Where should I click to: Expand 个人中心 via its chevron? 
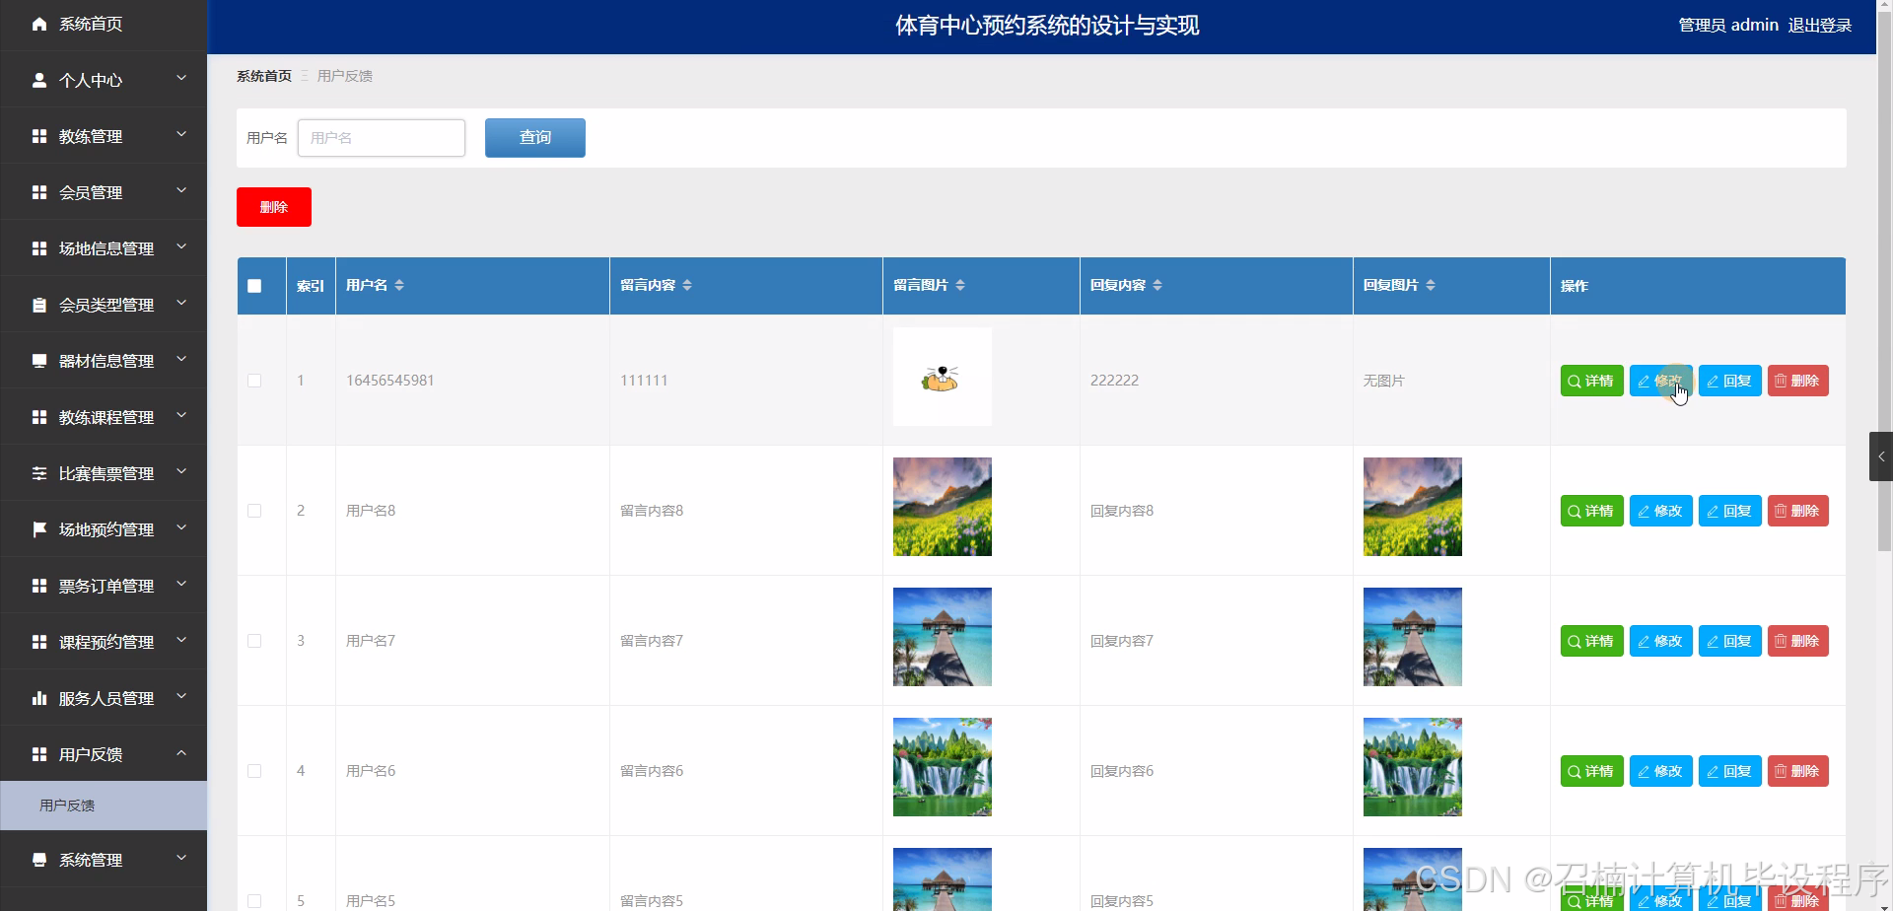click(181, 78)
